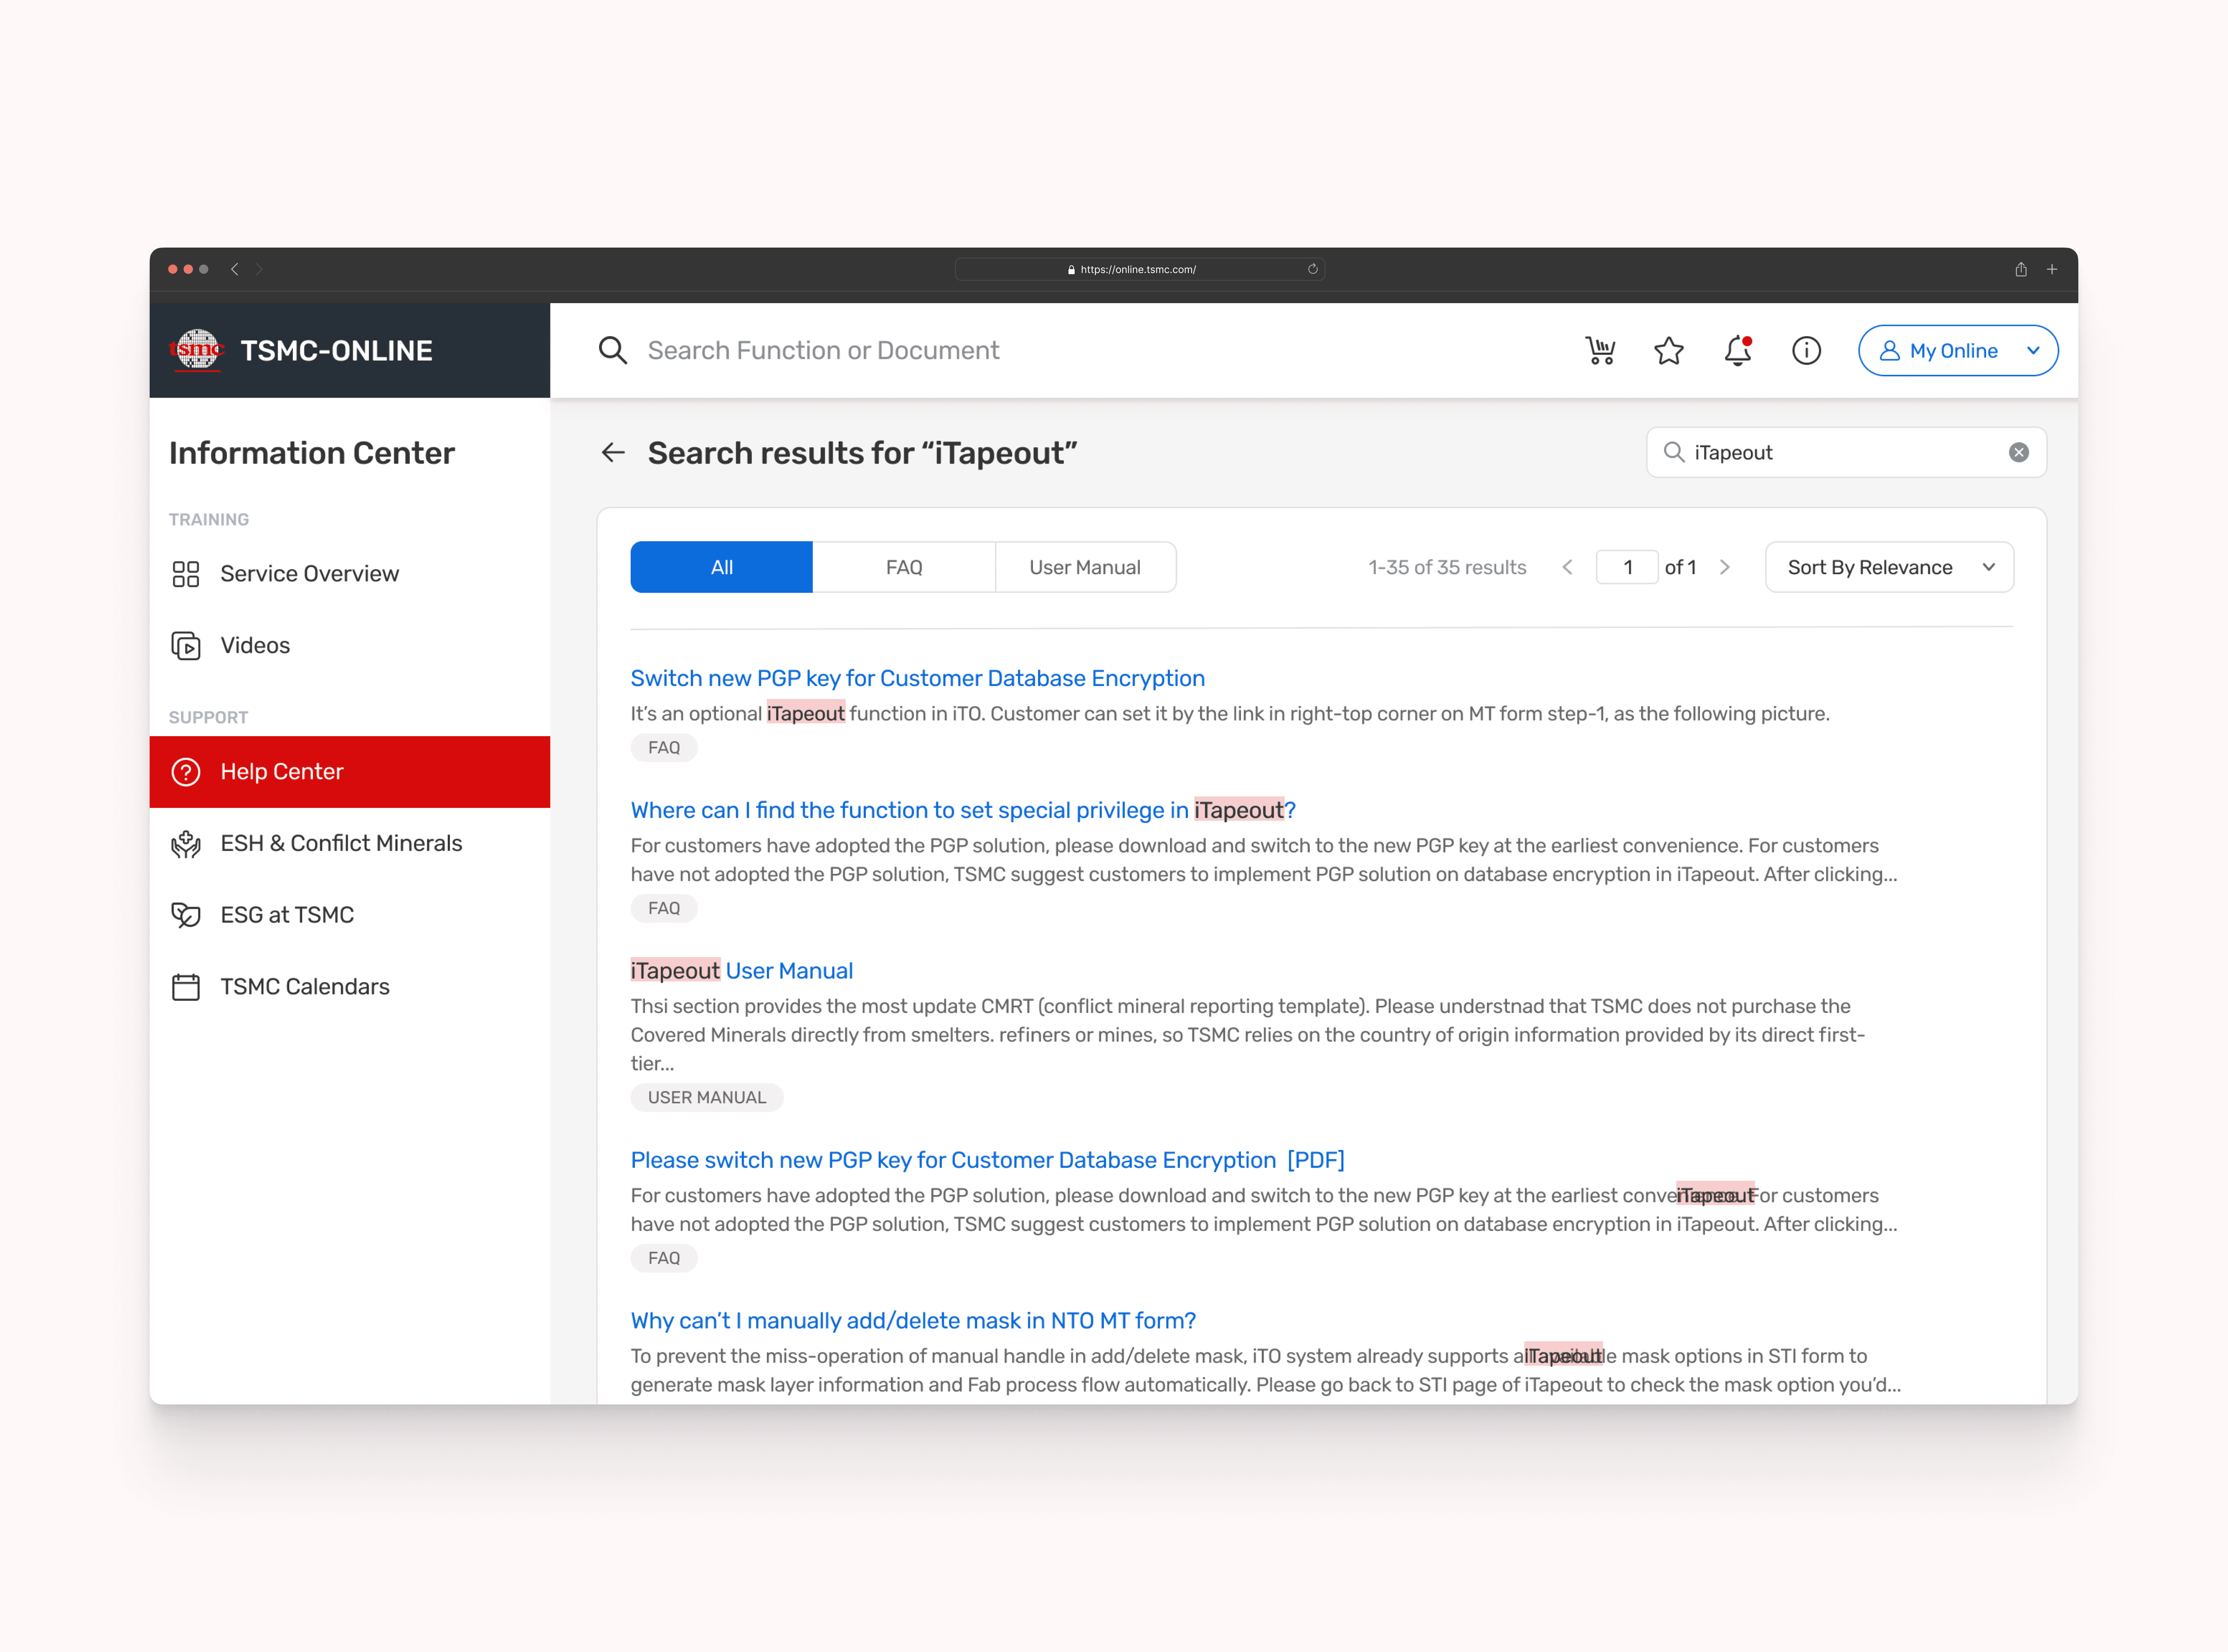Click the TSMC Calendars calendar icon
This screenshot has height=1652, width=2228.
[x=186, y=987]
